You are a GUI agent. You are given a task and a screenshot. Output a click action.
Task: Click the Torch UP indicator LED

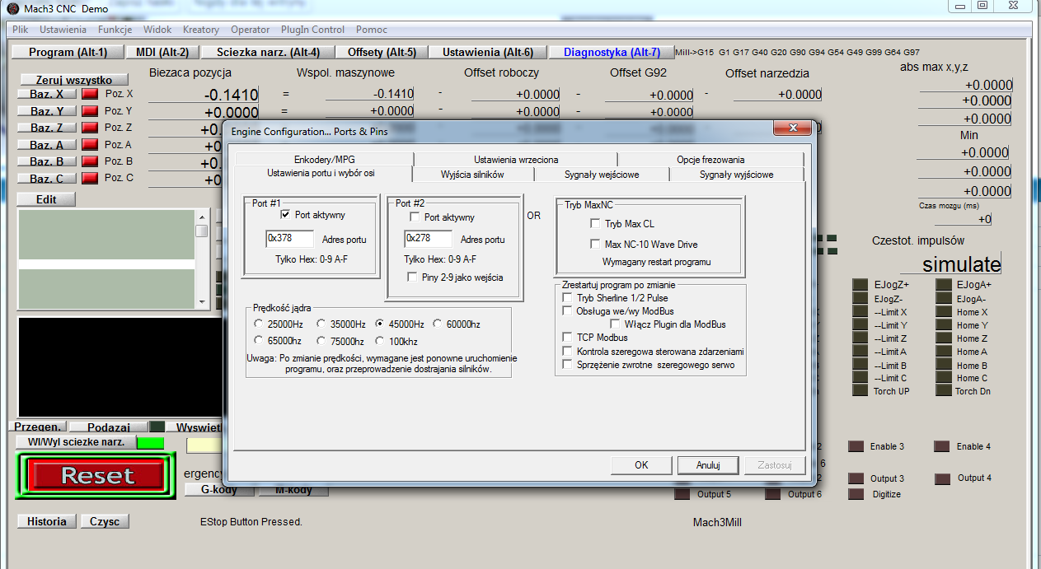pyautogui.click(x=860, y=391)
